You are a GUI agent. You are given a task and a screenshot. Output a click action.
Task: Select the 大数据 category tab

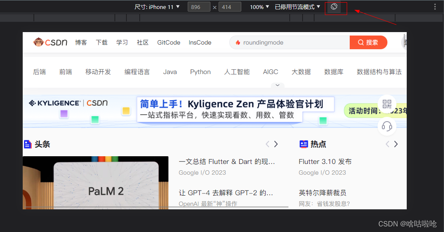click(301, 72)
